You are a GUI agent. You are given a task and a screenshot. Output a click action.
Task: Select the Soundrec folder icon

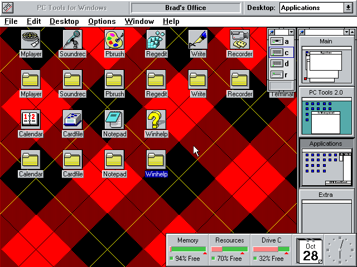[73, 80]
